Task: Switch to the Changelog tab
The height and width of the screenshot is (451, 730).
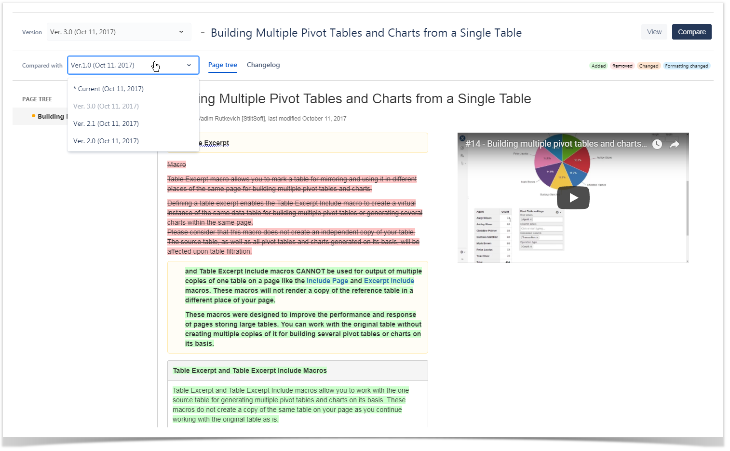Action: tap(263, 65)
